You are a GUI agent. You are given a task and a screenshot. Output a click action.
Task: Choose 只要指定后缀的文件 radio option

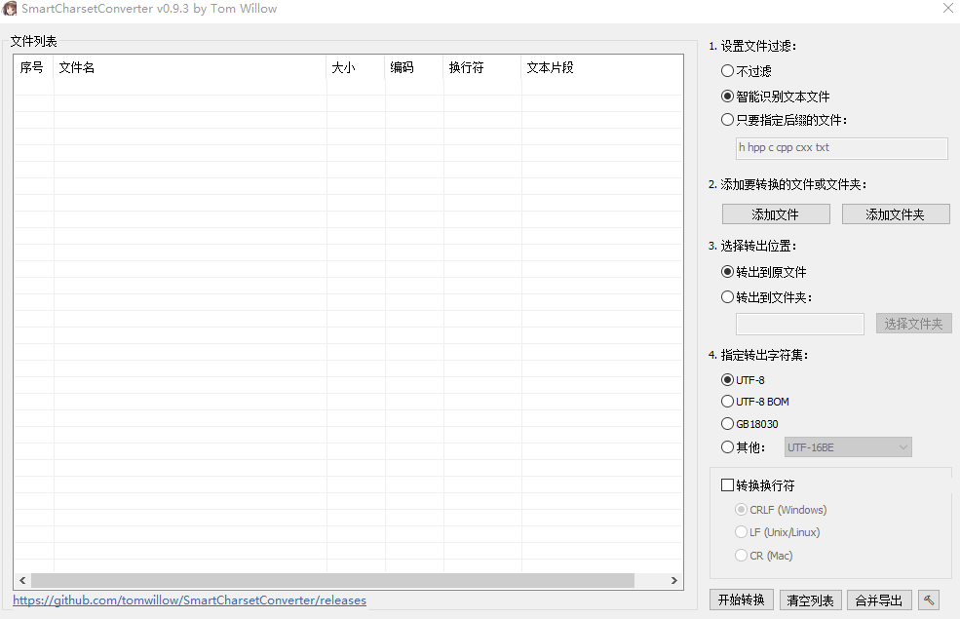point(785,120)
